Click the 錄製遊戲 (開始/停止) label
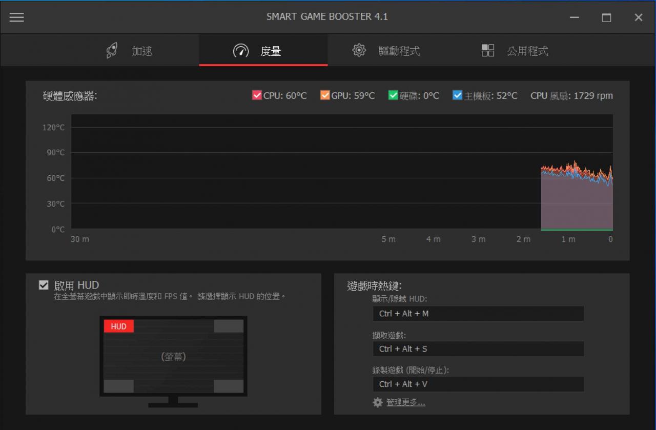The height and width of the screenshot is (430, 656). coord(411,370)
